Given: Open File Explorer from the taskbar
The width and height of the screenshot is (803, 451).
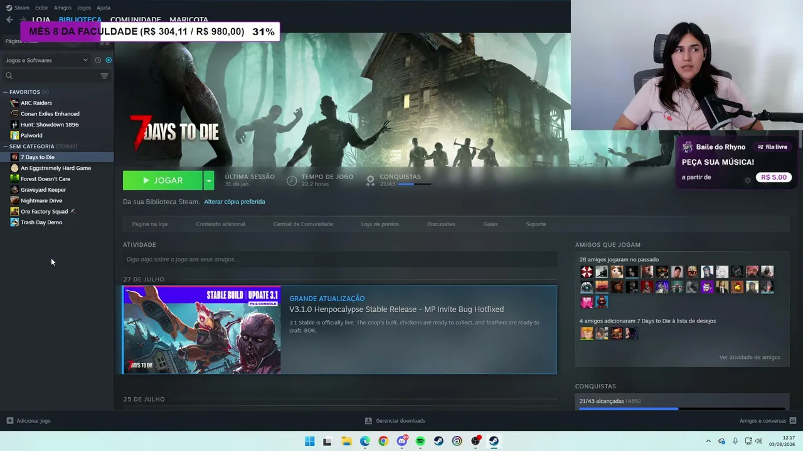Looking at the screenshot, I should 346,441.
